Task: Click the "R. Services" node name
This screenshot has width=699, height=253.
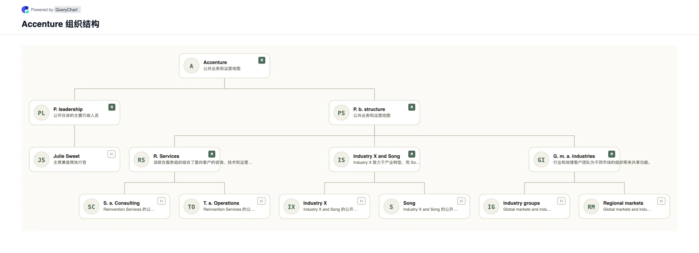Action: 166,156
